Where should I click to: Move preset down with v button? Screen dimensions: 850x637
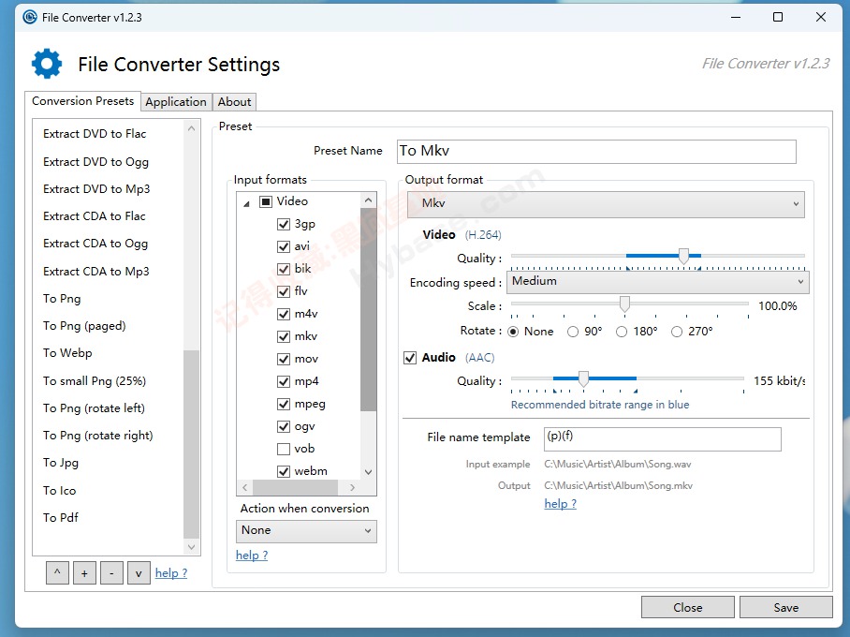(139, 573)
